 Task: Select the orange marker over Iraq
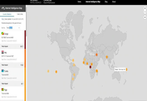97,55
